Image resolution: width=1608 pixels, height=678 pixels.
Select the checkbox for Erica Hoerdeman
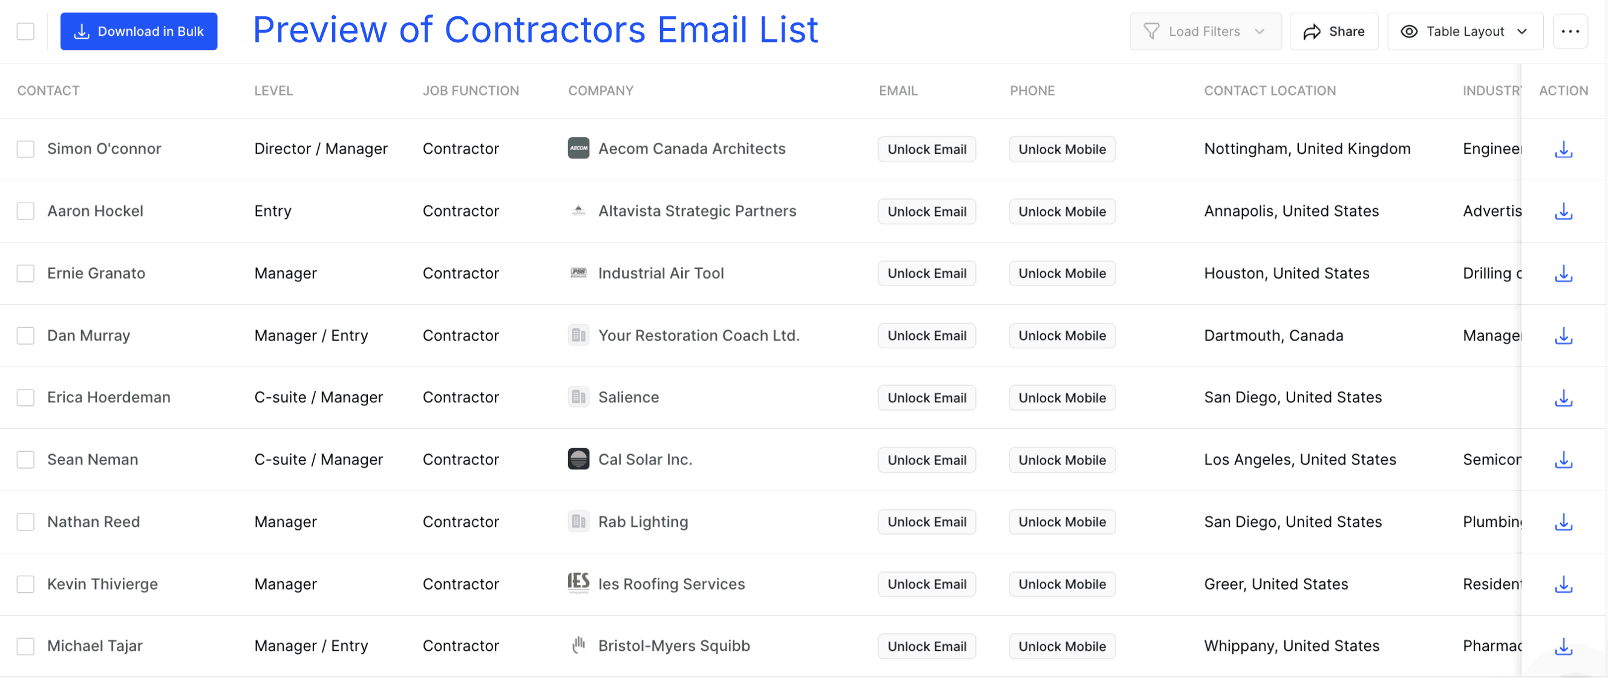[x=25, y=397]
